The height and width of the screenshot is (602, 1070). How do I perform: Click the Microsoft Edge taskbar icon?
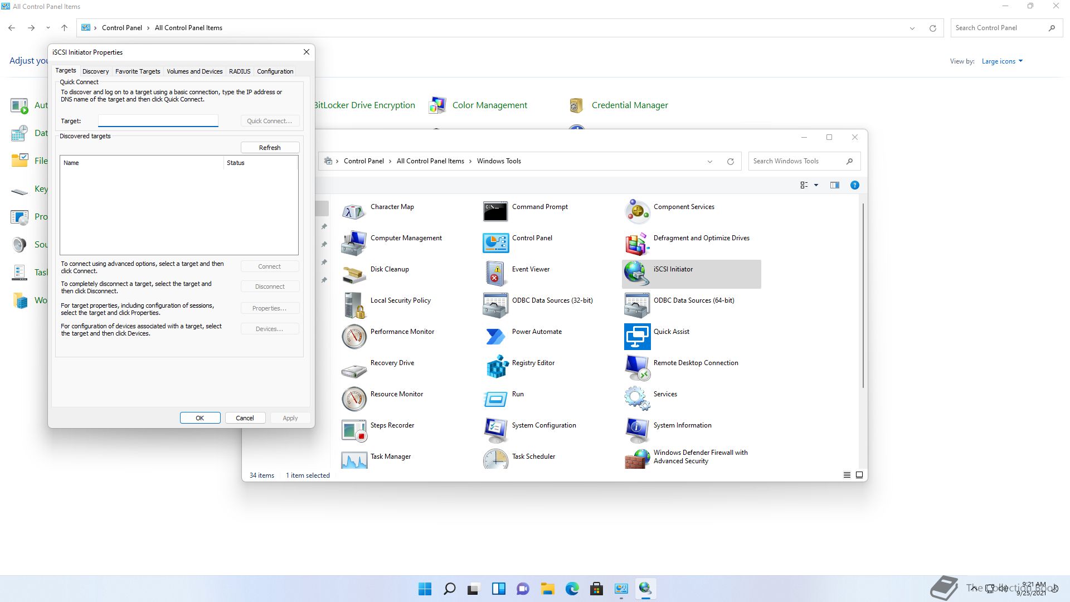point(572,589)
